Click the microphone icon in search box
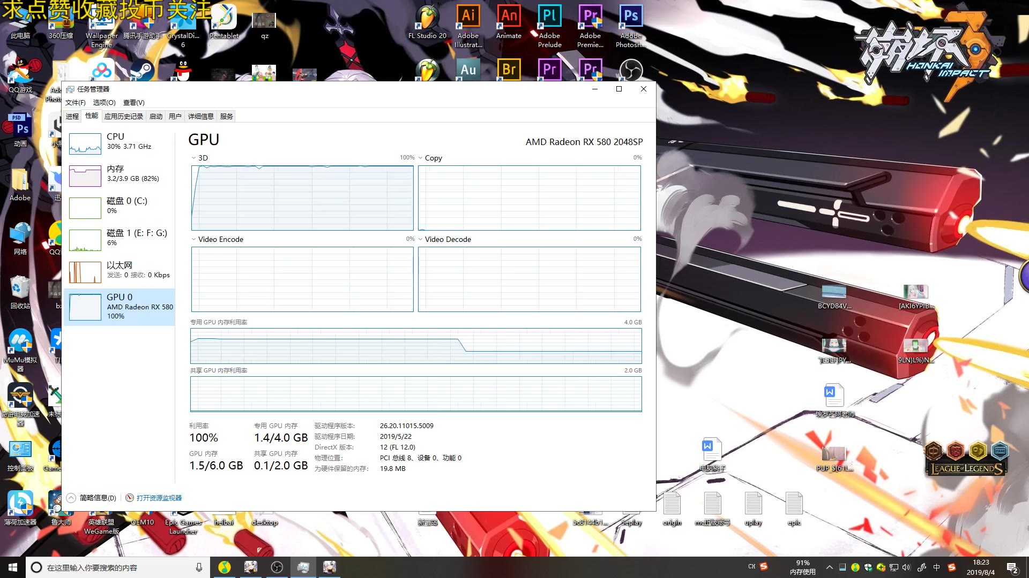The width and height of the screenshot is (1029, 578). point(199,567)
